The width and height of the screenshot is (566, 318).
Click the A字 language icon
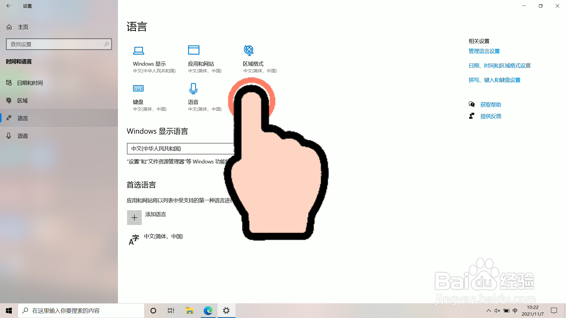(x=134, y=240)
